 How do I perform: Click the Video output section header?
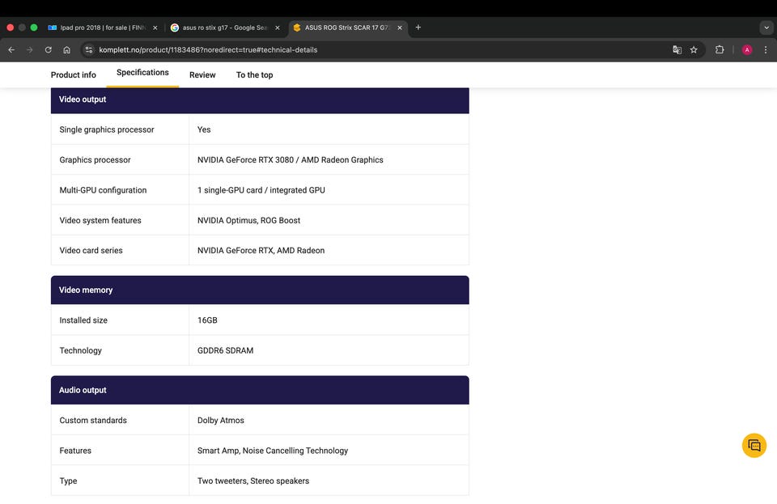[x=260, y=100]
